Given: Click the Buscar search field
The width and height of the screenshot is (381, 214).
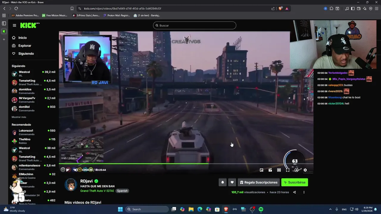Looking at the screenshot, I should tap(195, 26).
